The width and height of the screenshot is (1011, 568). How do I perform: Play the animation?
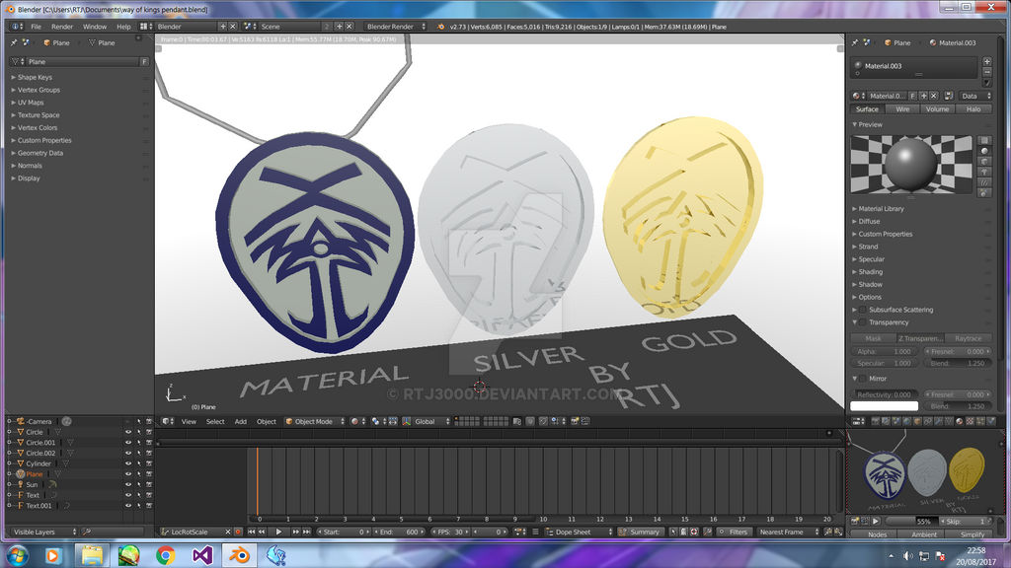pyautogui.click(x=278, y=532)
